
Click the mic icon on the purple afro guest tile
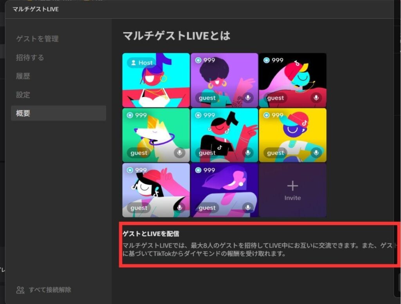248,98
